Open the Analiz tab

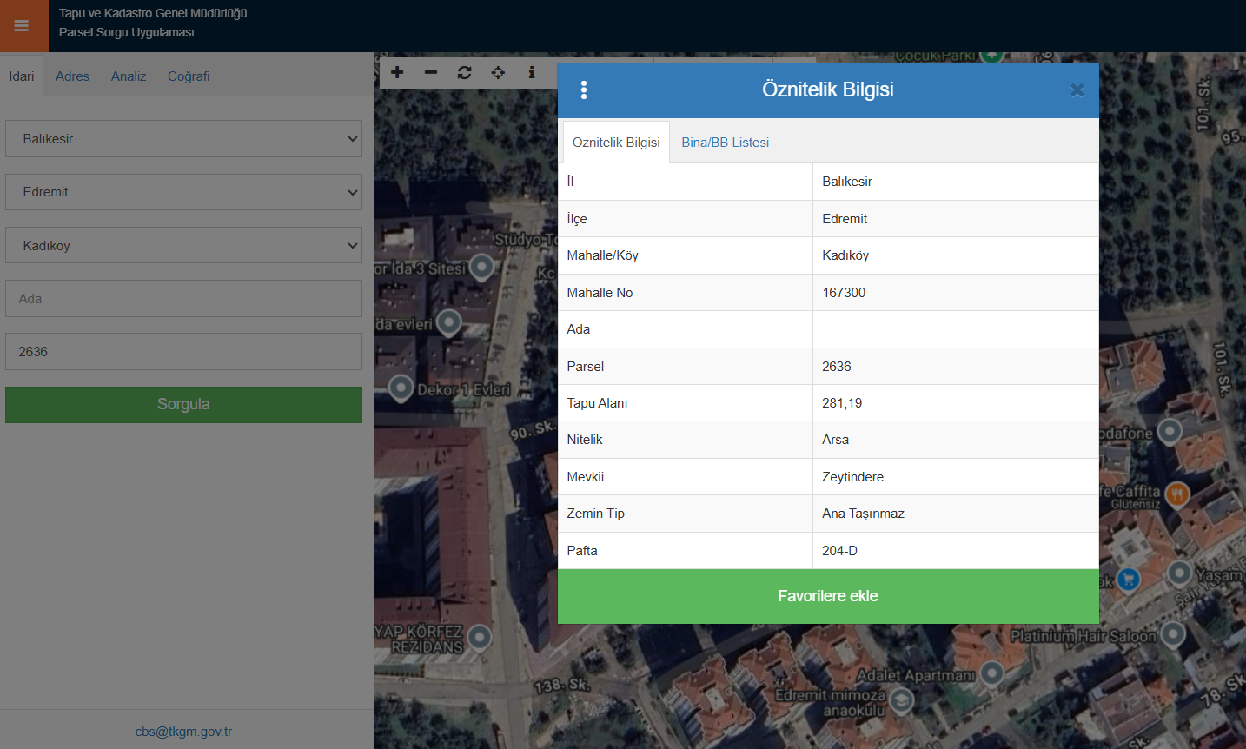129,76
